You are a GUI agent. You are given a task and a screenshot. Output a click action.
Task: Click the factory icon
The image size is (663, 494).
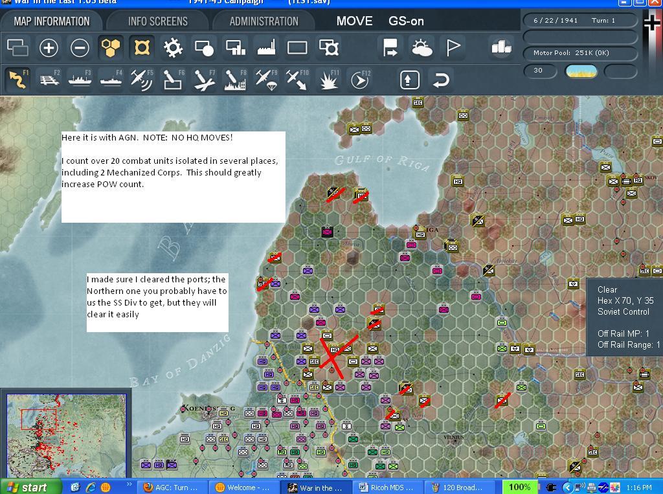[x=266, y=47]
